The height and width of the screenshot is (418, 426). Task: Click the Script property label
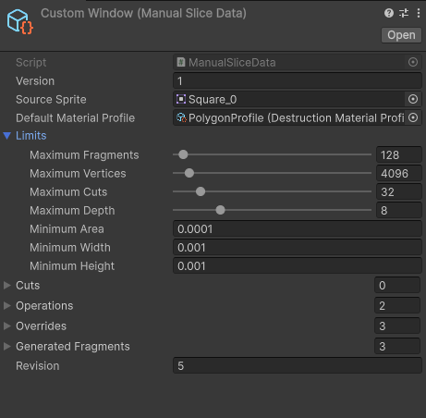click(x=31, y=63)
